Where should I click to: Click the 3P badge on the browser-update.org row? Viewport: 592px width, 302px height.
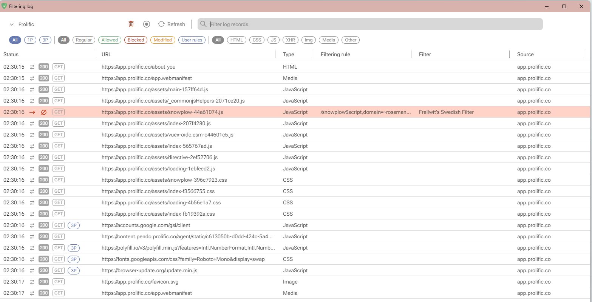pyautogui.click(x=73, y=270)
